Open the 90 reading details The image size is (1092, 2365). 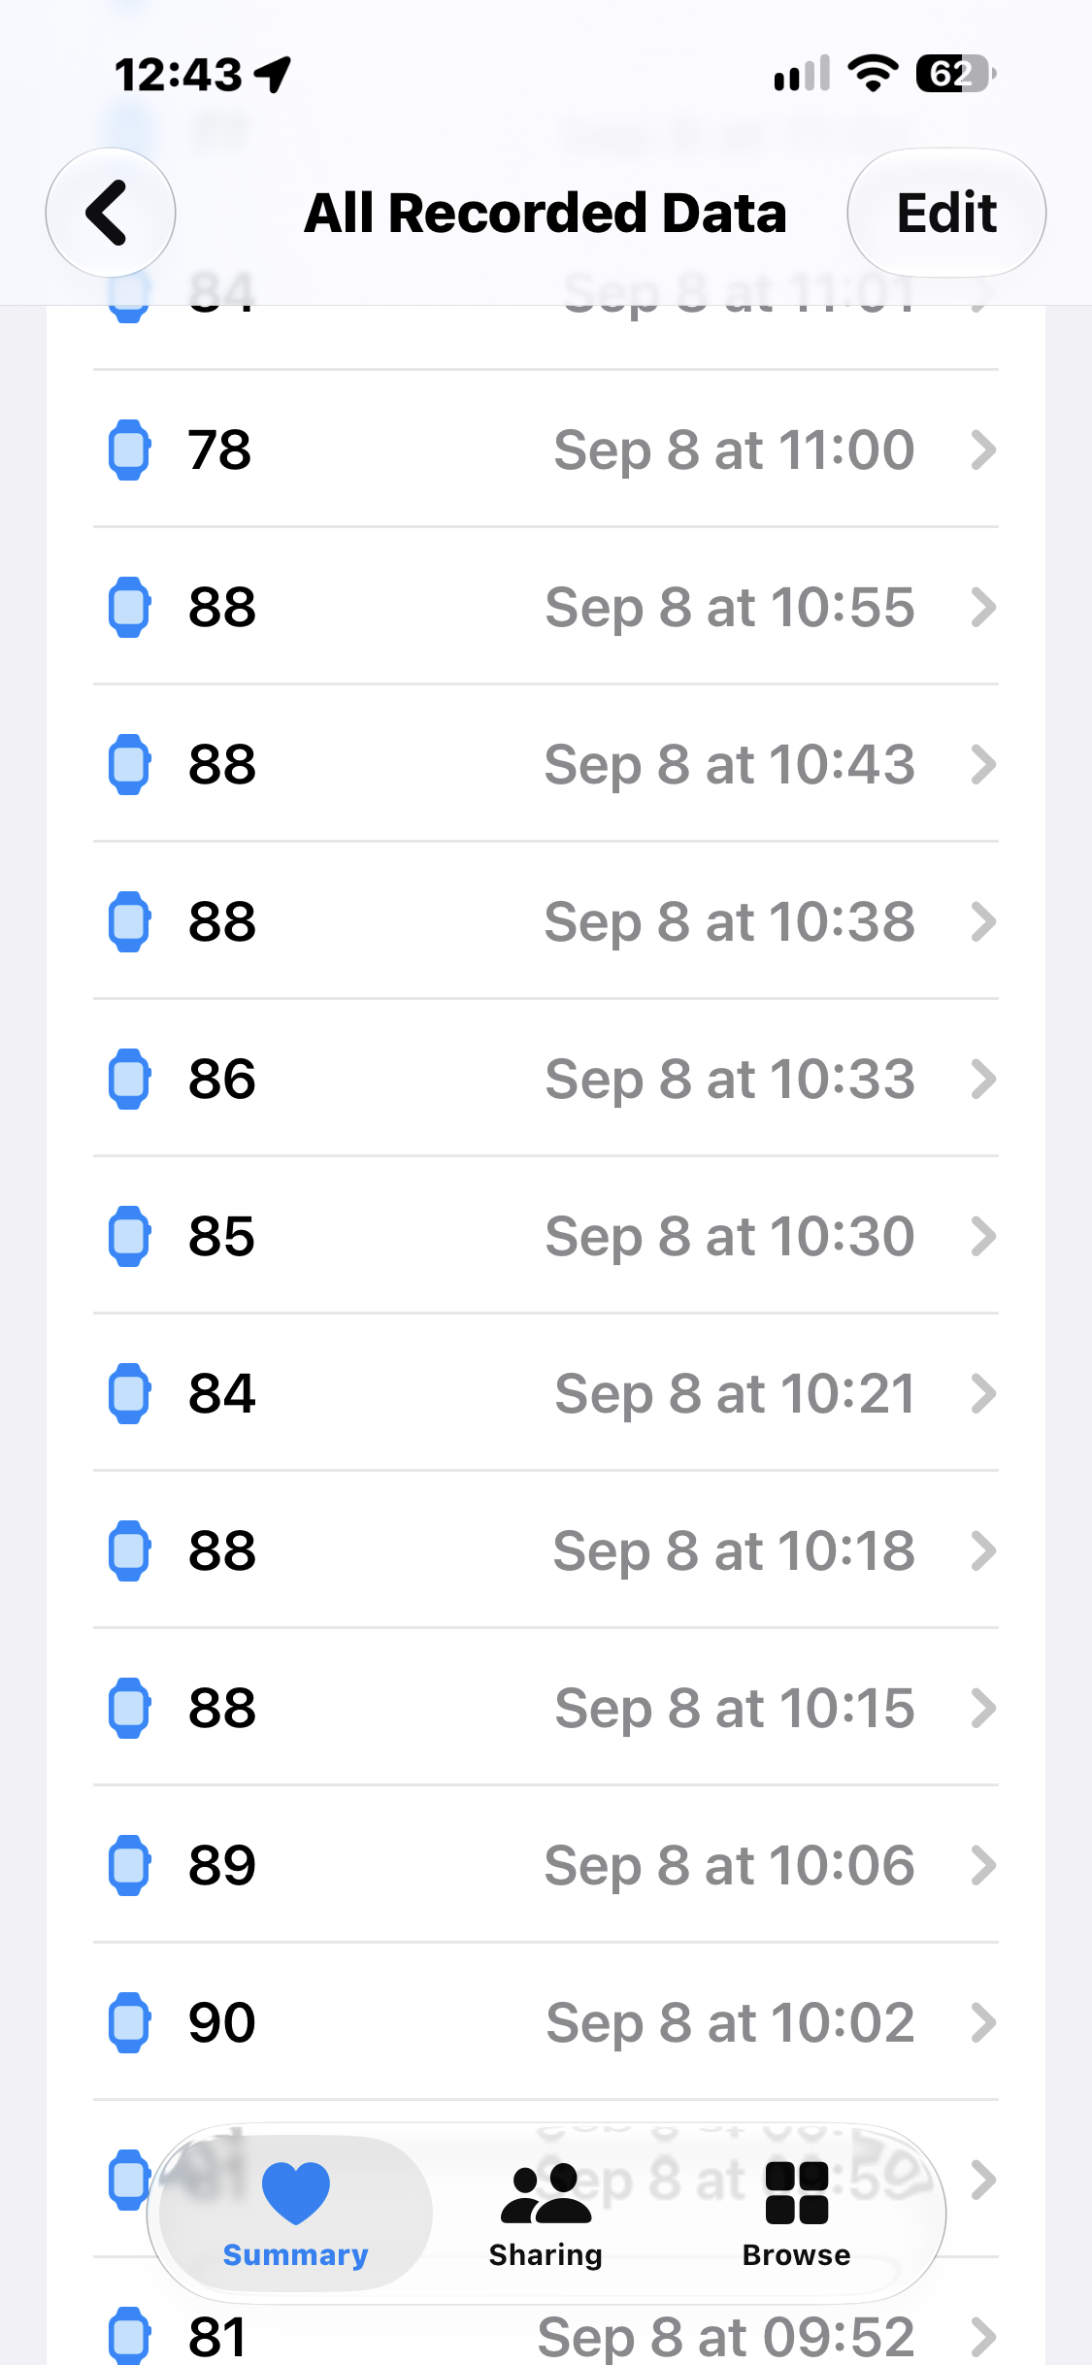click(x=546, y=2022)
